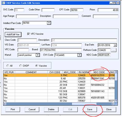
Task: Click the horizontal scrollbar thumb
Action: tap(84, 104)
